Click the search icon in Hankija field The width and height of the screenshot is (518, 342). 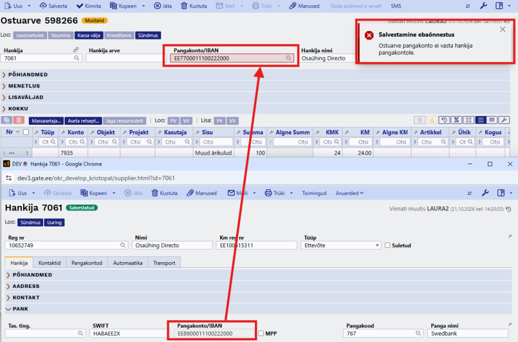pos(77,58)
